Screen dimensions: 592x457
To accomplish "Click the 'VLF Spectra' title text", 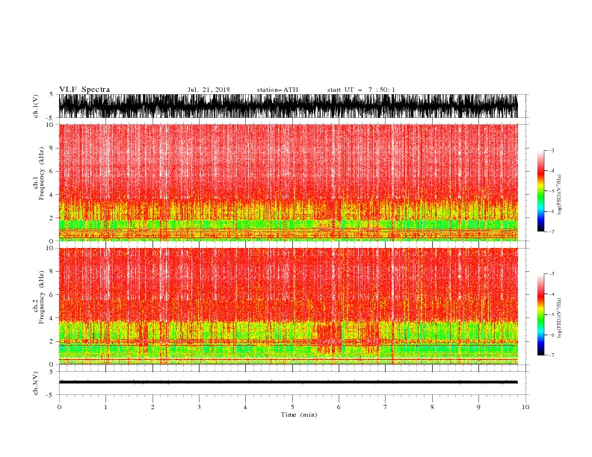I will 84,90.
